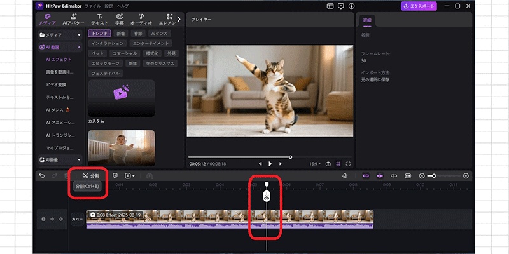The image size is (509, 254).
Task: Open the テキスト tab
Action: (100, 20)
